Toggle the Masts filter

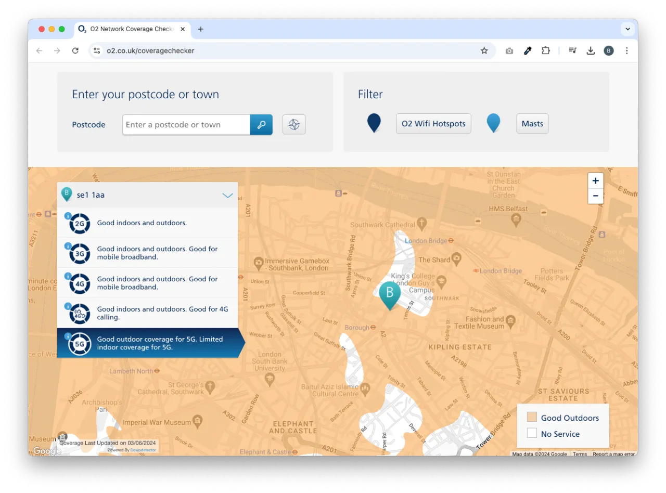tap(532, 124)
